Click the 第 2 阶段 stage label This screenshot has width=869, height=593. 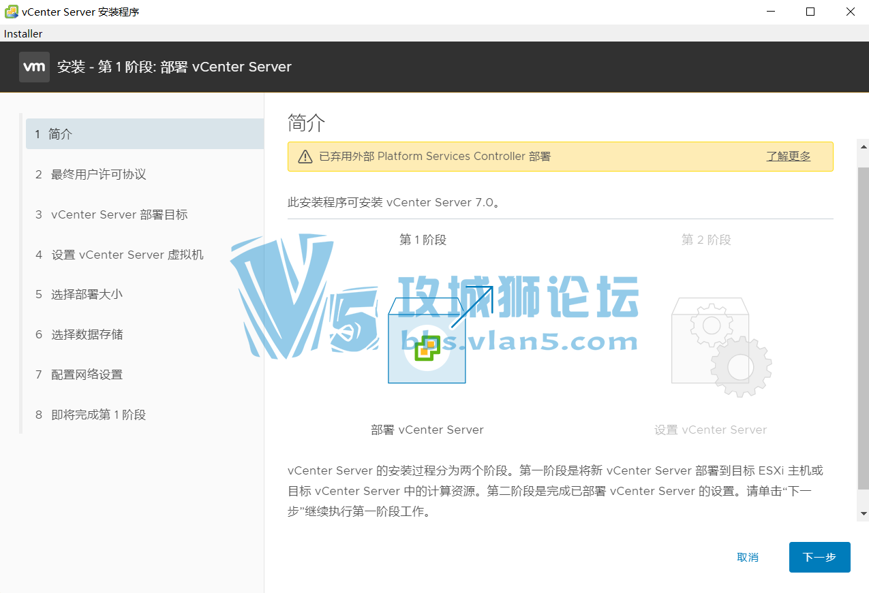click(705, 239)
